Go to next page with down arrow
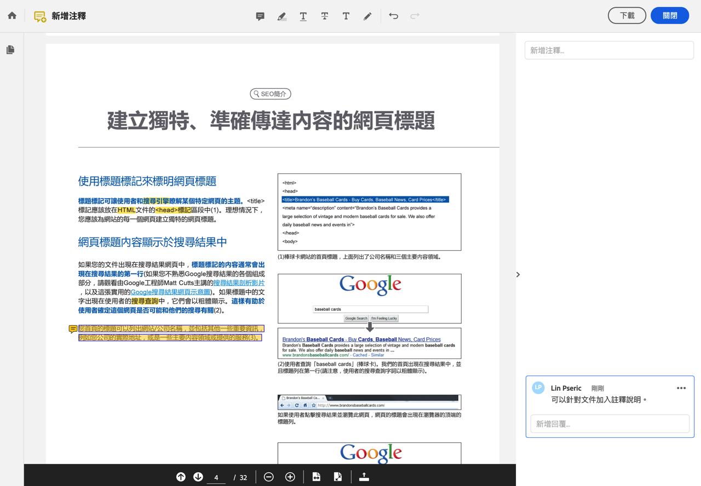701x486 pixels. (198, 477)
